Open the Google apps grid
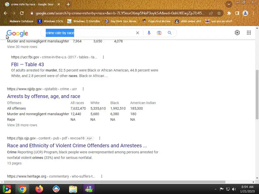 click(x=249, y=33)
